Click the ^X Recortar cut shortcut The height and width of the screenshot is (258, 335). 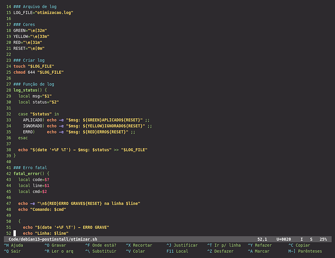pos(140,245)
